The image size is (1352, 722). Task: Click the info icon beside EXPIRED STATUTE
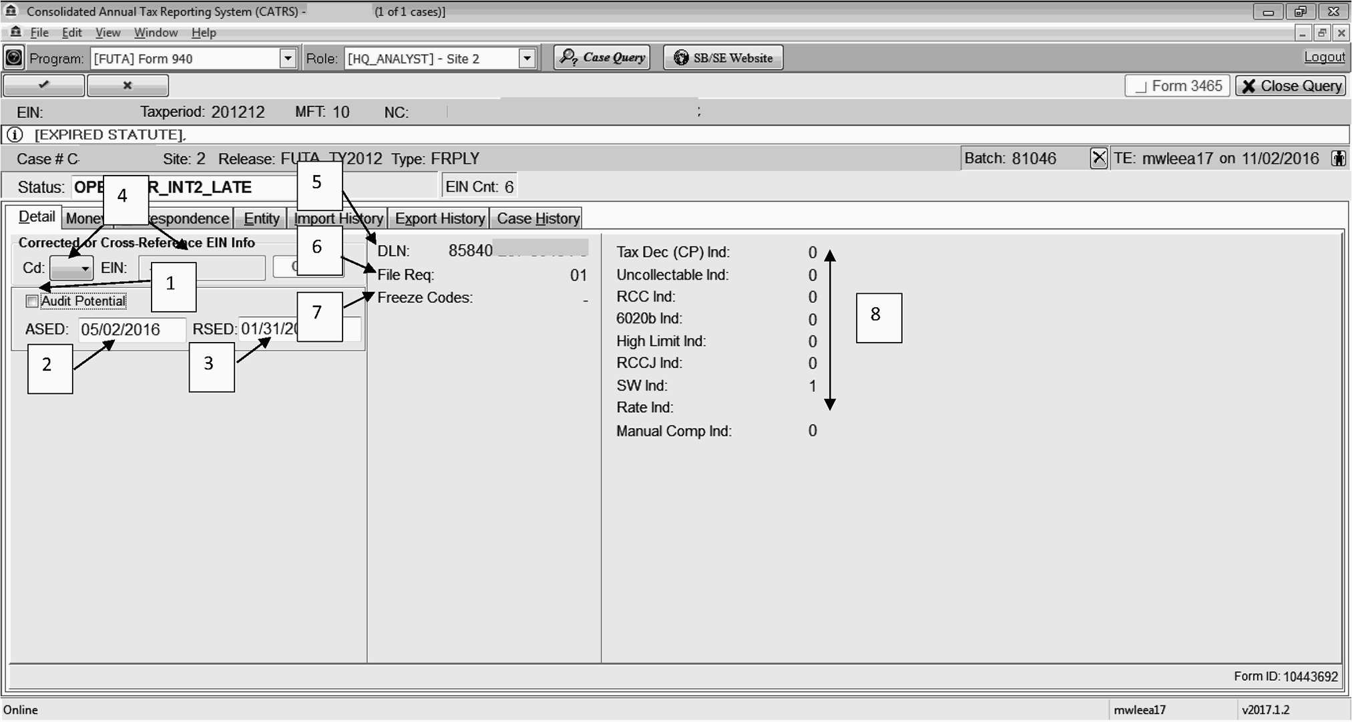click(15, 135)
